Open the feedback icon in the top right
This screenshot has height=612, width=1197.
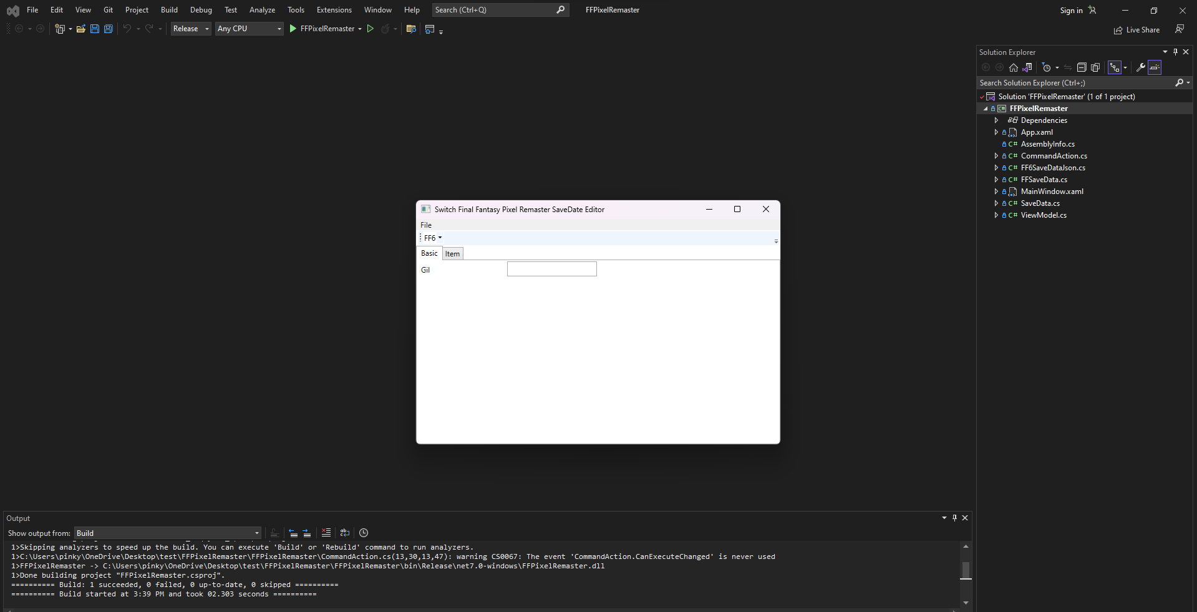click(1180, 29)
